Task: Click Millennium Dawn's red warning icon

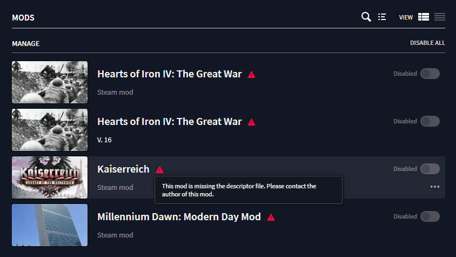Action: pos(271,217)
